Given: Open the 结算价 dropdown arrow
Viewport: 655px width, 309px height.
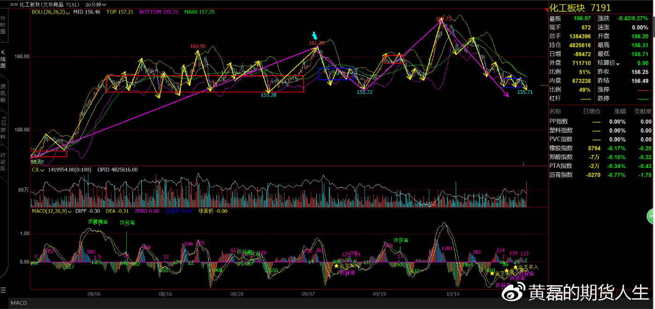Looking at the screenshot, I should coord(618,63).
